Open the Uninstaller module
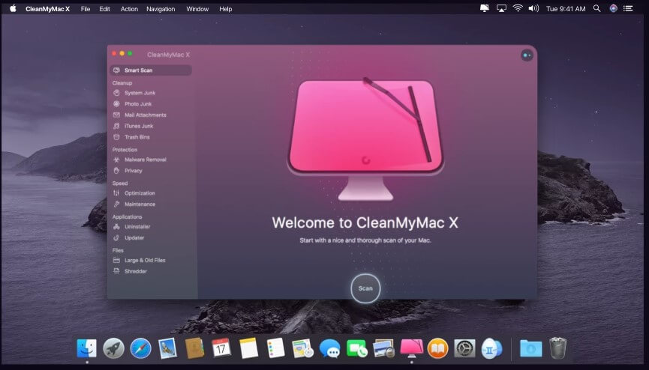The image size is (649, 370). [138, 226]
